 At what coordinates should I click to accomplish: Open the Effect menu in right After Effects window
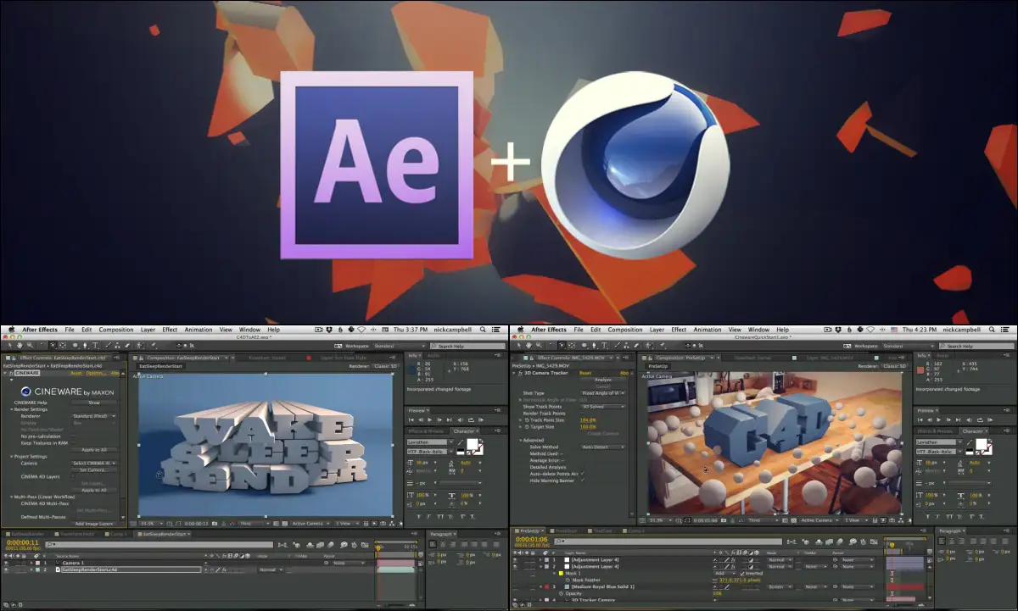tap(679, 330)
